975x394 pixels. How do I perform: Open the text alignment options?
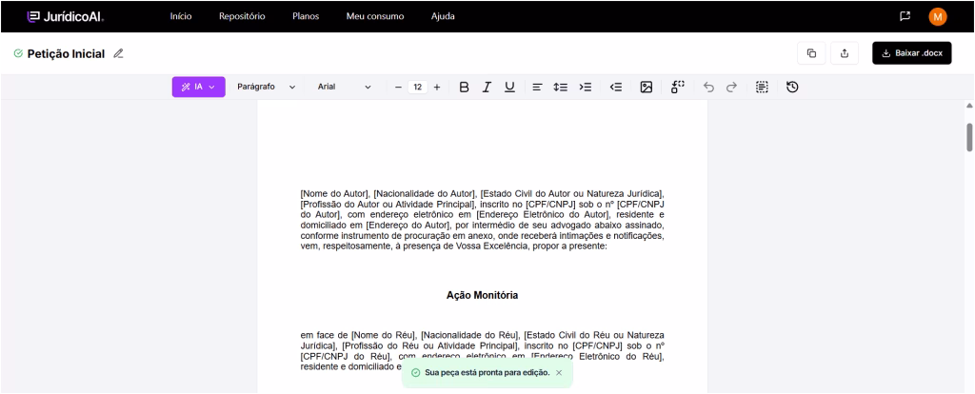tap(537, 87)
